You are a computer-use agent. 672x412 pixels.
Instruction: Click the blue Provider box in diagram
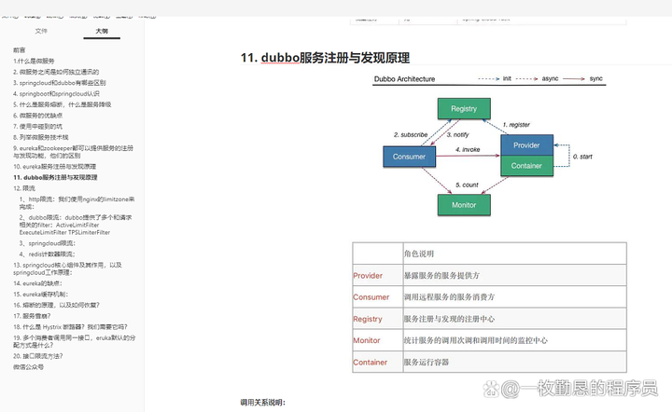coord(526,145)
